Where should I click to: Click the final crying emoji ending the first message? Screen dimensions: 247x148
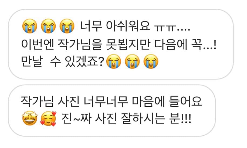tap(151, 62)
